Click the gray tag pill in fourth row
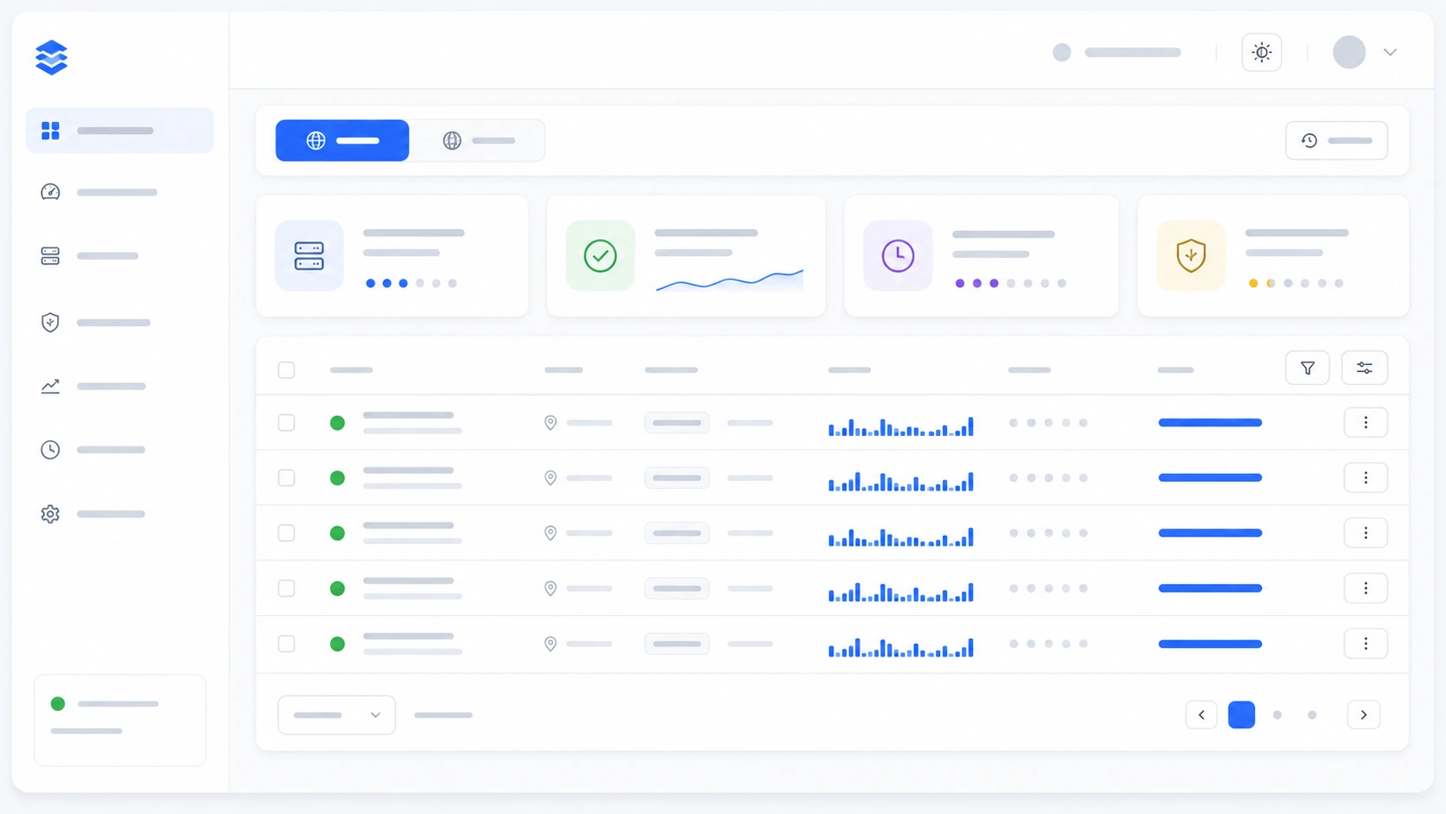Image resolution: width=1446 pixels, height=814 pixels. tap(677, 589)
